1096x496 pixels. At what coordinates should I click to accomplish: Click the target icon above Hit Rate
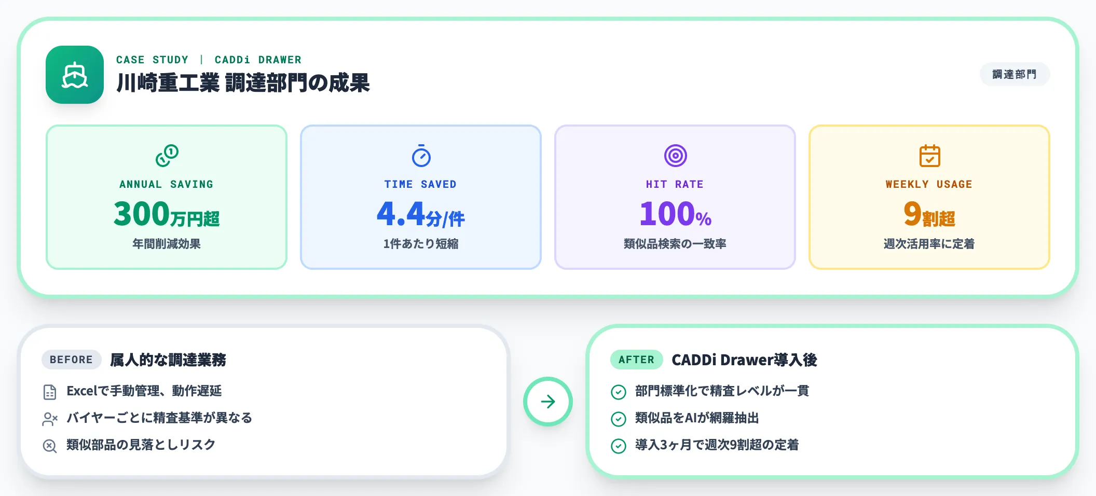tap(675, 156)
